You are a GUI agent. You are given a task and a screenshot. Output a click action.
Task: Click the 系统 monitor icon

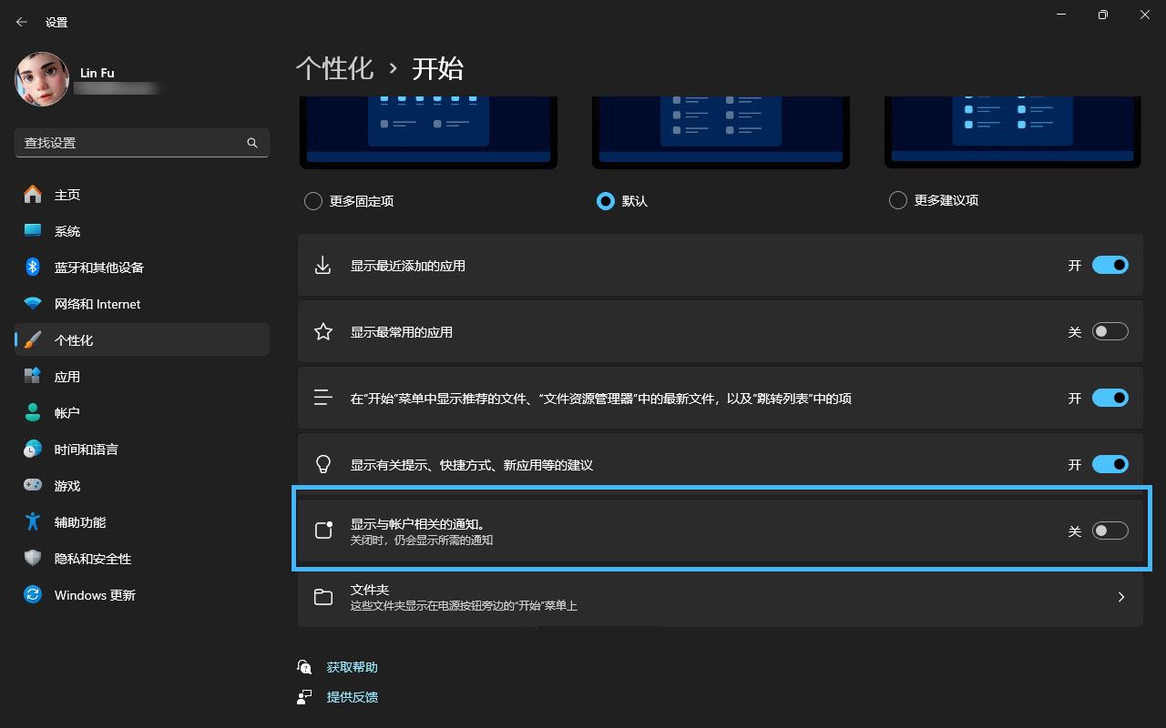(x=33, y=231)
